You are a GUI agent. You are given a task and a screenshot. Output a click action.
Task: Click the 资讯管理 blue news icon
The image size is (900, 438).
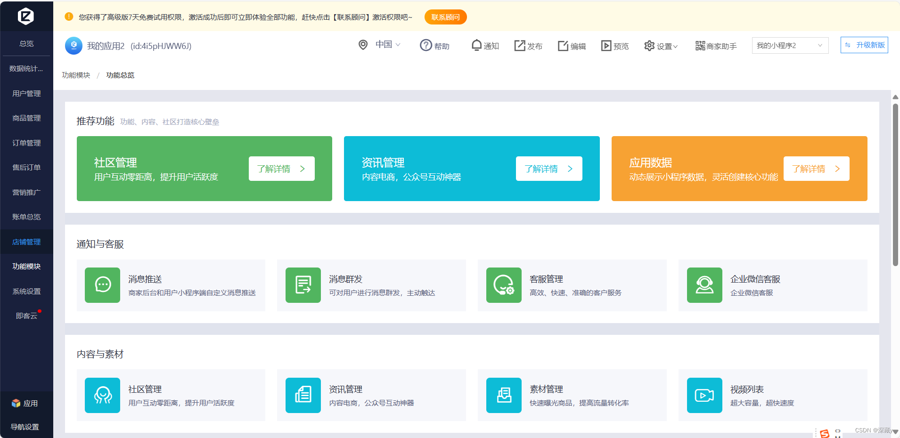click(303, 395)
